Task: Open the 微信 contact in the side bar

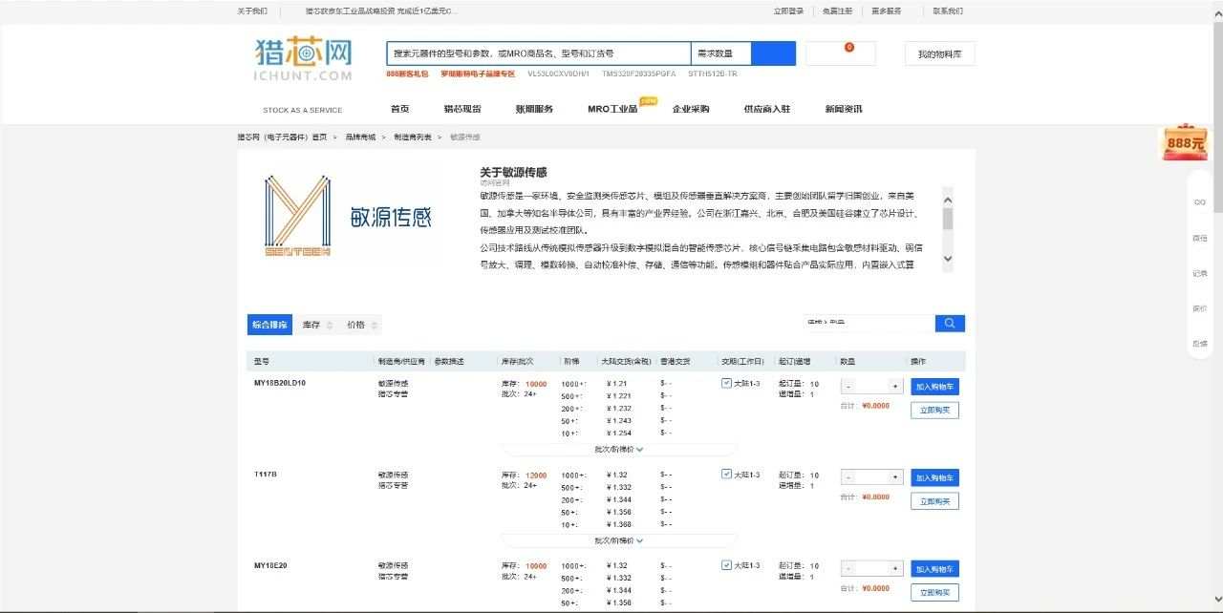Action: tap(1199, 238)
